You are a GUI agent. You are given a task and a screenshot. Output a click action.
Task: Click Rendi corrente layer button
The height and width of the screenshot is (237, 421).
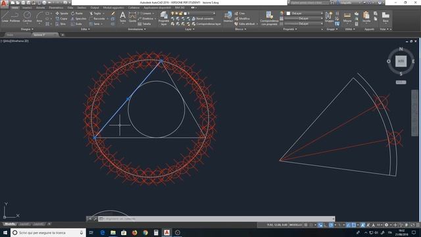203,18
